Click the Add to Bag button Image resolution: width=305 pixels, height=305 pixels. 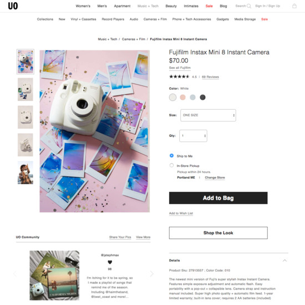click(x=218, y=198)
